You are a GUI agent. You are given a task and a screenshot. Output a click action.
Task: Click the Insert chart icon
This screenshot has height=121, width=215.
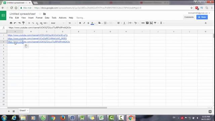click(151, 23)
